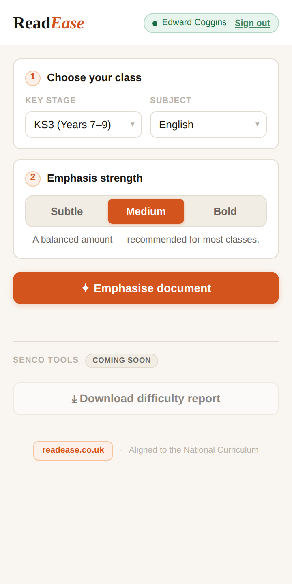Screen dimensions: 292x584
Task: Click the Subject dropdown arrow
Action: pyautogui.click(x=257, y=124)
